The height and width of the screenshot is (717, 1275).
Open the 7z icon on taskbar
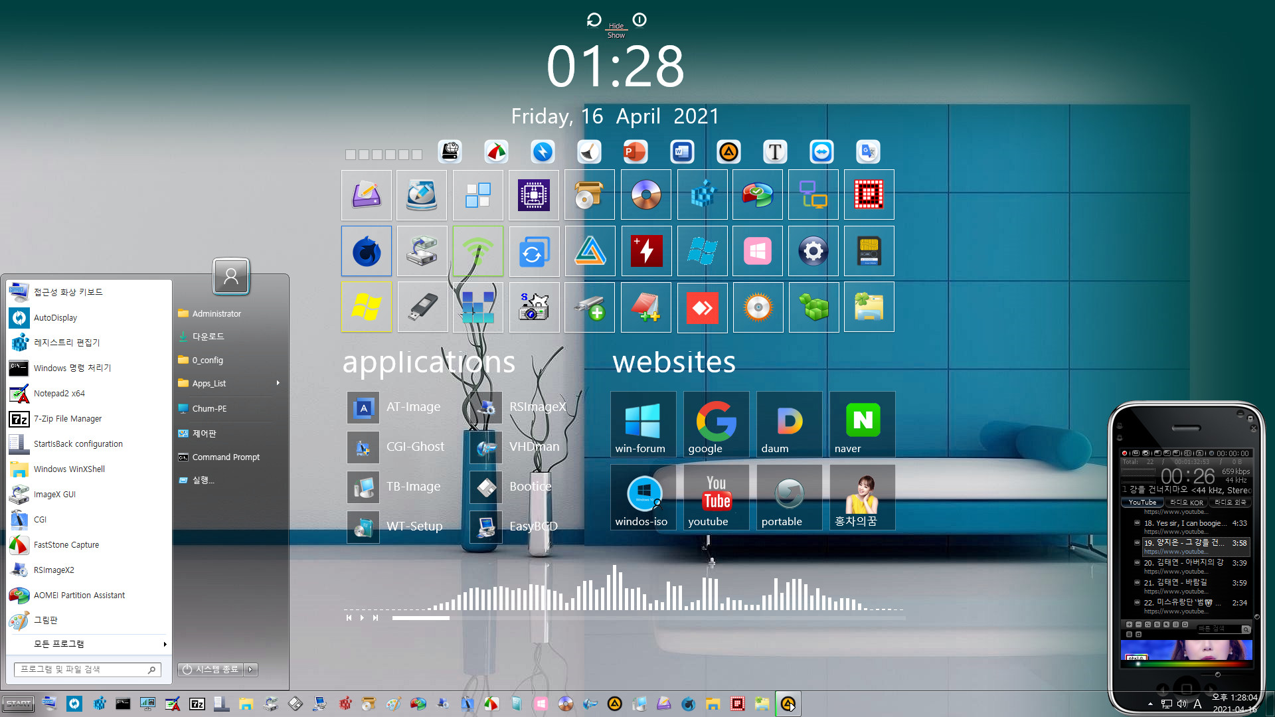[x=197, y=704]
